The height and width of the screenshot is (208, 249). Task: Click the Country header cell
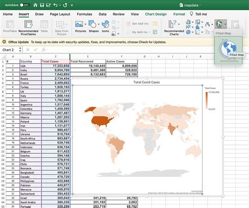click(x=30, y=62)
